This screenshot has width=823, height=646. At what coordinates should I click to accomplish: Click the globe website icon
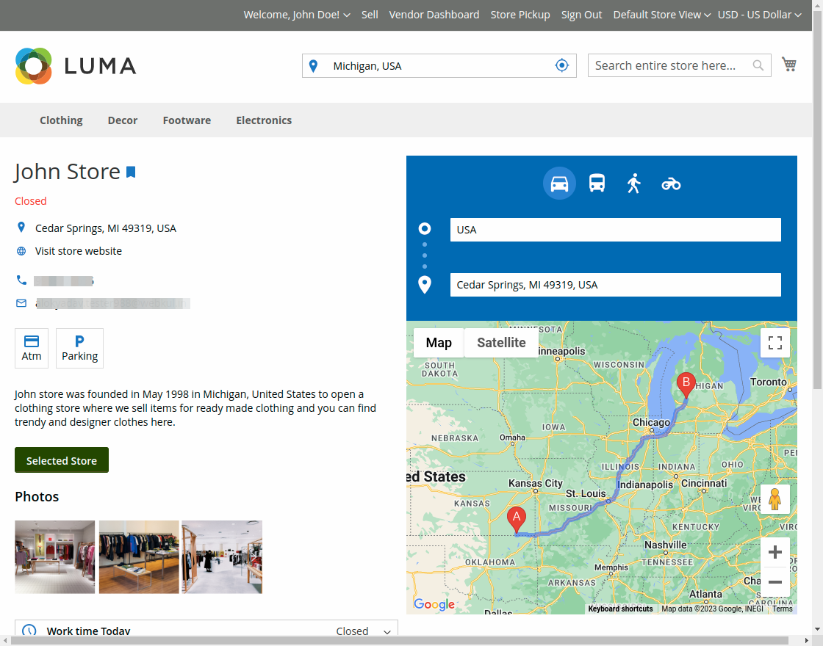coord(21,251)
